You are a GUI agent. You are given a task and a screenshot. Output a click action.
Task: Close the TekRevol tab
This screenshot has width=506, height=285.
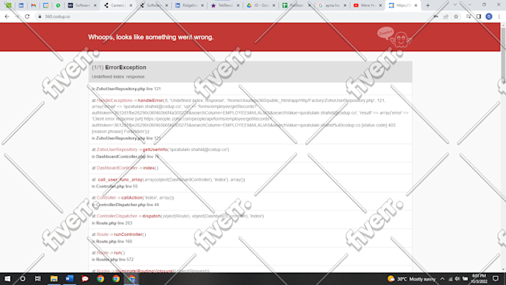coord(238,5)
